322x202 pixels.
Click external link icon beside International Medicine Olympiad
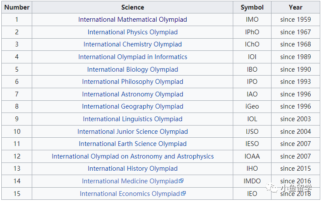181,181
